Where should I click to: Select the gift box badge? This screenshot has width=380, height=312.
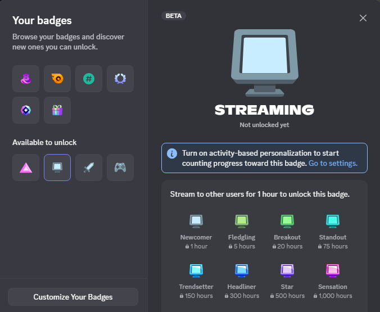57,110
